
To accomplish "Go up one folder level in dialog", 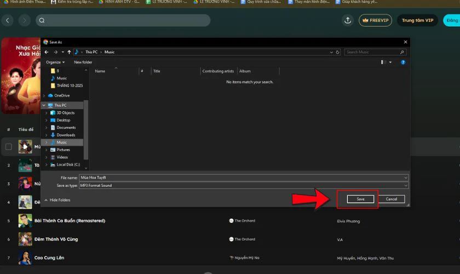I will point(69,52).
